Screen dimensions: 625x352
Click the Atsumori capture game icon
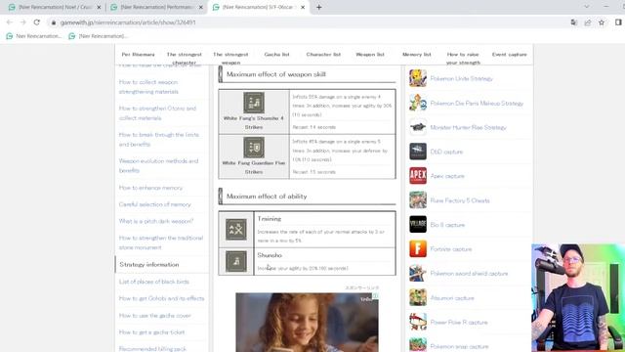coord(418,297)
